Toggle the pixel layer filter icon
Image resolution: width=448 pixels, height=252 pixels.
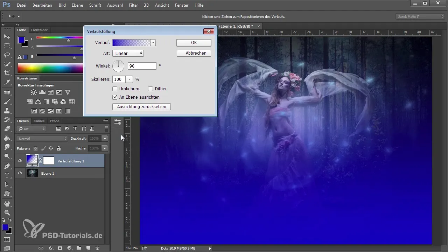58,129
